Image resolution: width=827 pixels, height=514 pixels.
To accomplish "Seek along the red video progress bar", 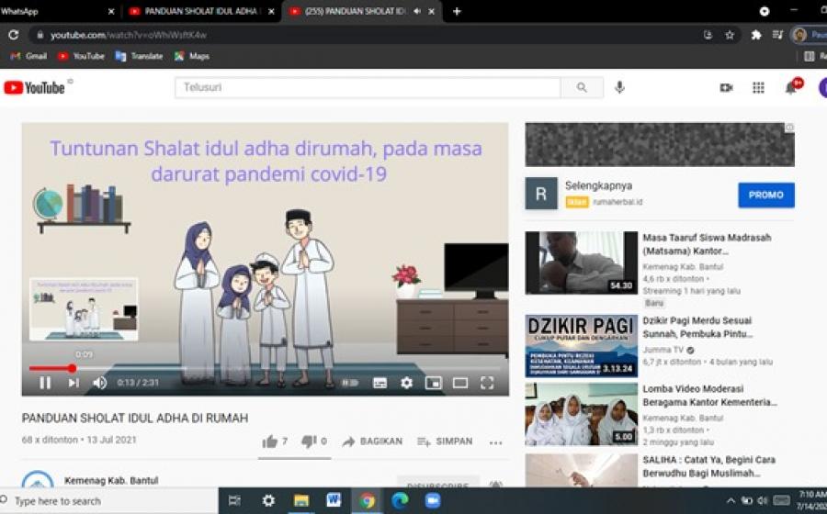I will [x=266, y=368].
